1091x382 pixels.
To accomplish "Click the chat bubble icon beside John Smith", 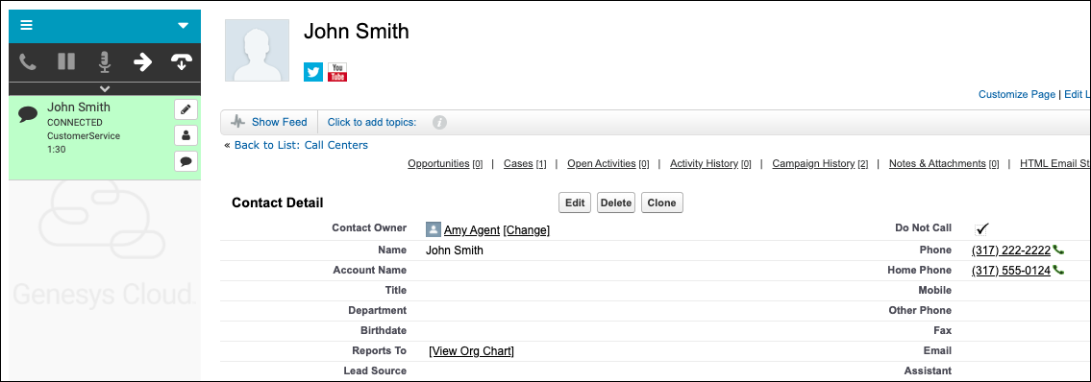I will coord(28,114).
